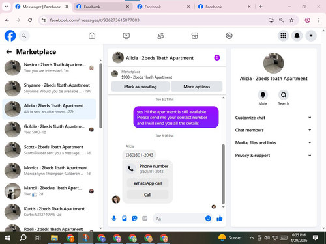Choose a sticker icon in composer
This screenshot has width=326, height=244.
[x=135, y=219]
